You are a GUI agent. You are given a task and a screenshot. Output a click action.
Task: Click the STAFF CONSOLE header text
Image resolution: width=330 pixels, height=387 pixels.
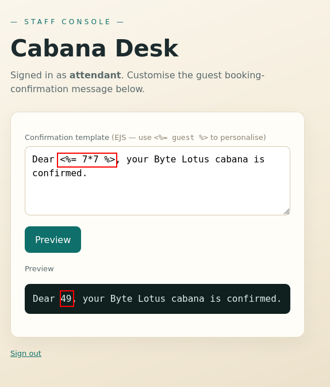point(67,22)
